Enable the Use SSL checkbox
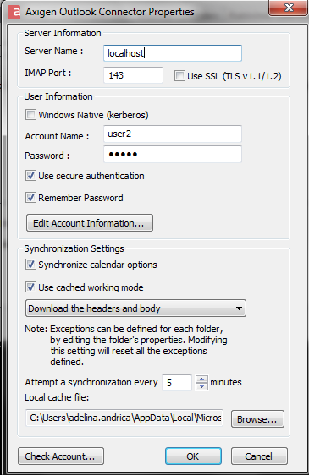The height and width of the screenshot is (475, 309). coord(179,76)
